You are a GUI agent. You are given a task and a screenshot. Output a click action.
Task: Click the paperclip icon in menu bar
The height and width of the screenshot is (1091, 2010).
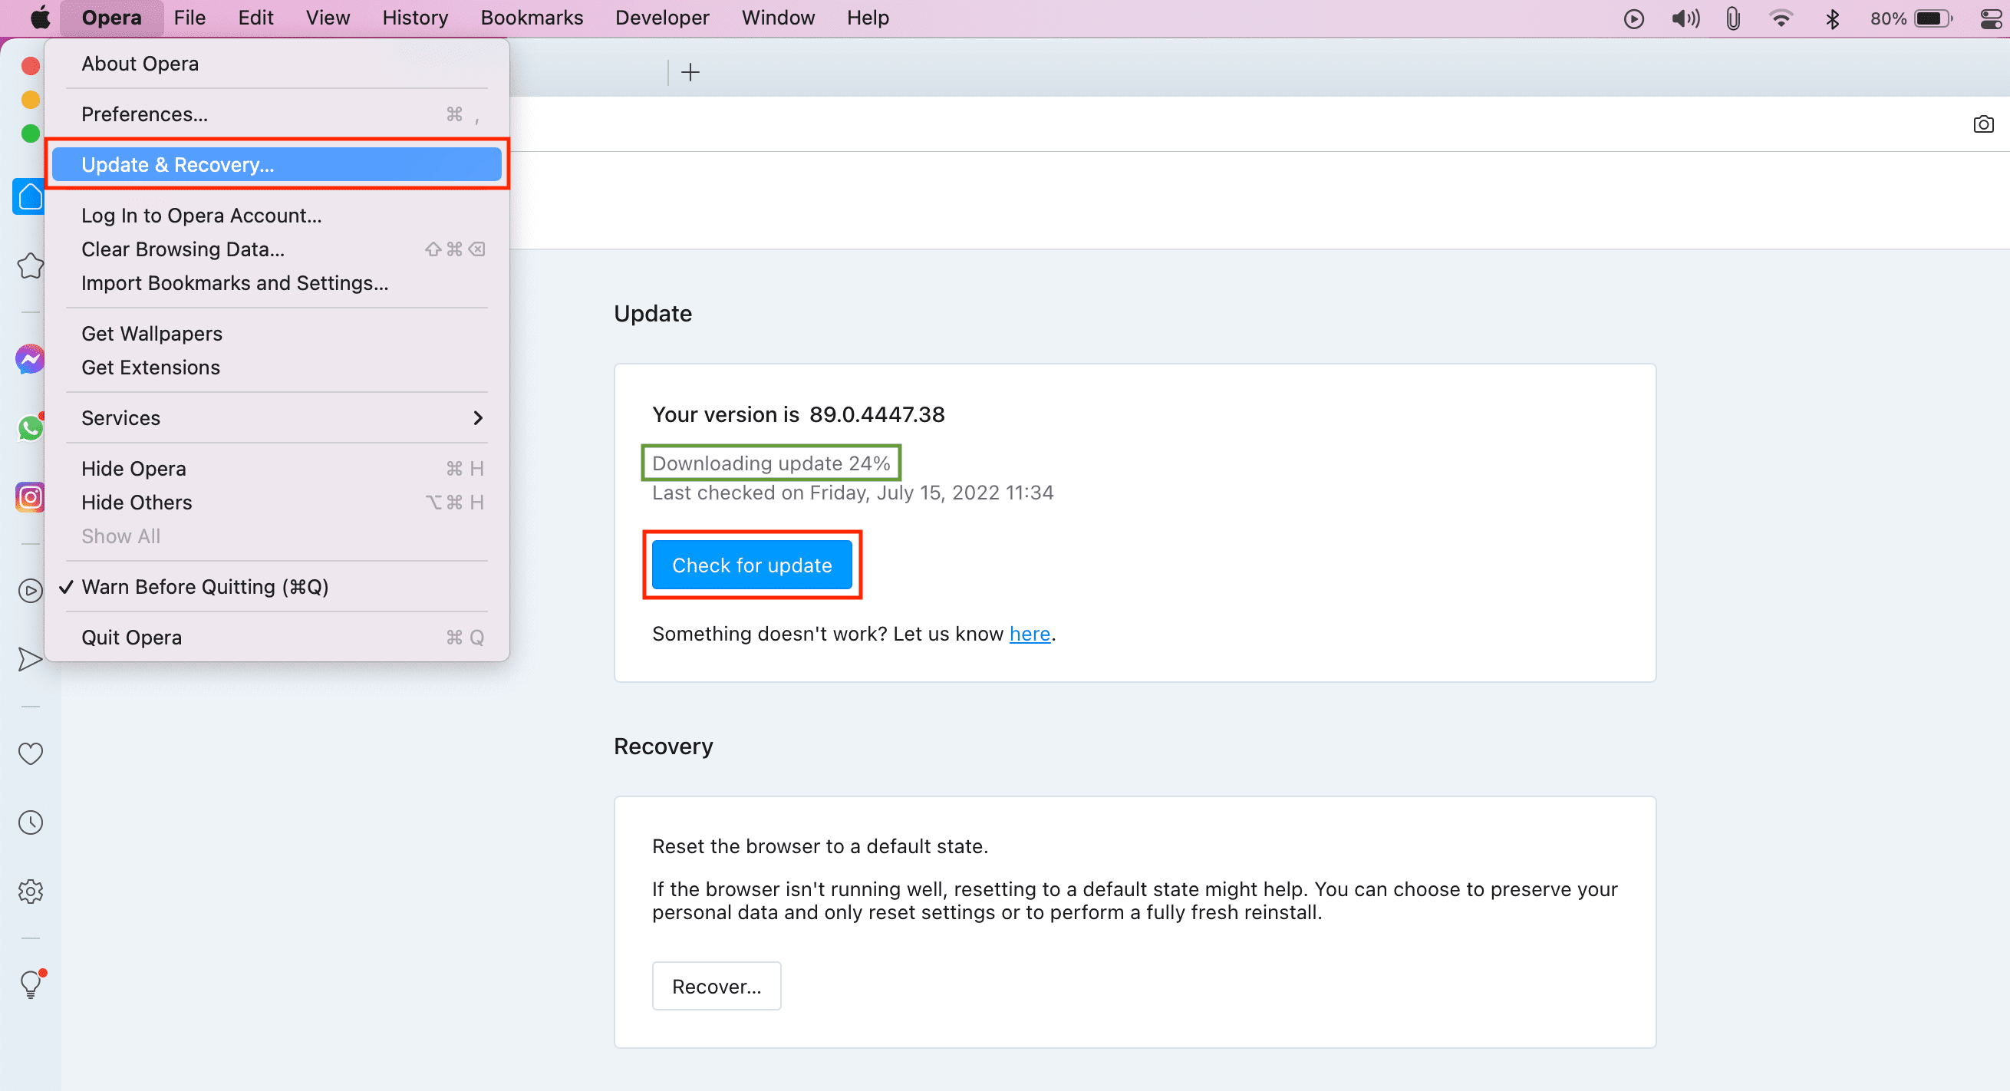1733,18
